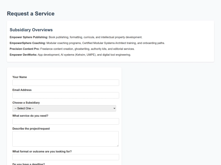The height and width of the screenshot is (165, 221).
Task: Click the Subsidiary Overviews heading
Action: [x=31, y=30]
